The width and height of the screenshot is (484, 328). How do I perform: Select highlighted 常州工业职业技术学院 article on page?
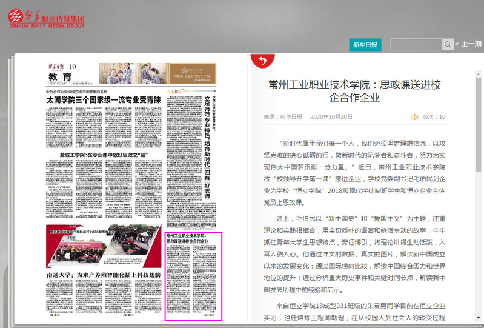194,276
